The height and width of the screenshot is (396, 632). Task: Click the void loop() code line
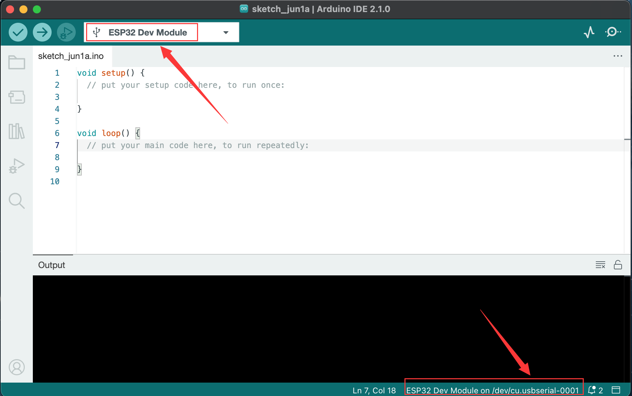(x=108, y=133)
